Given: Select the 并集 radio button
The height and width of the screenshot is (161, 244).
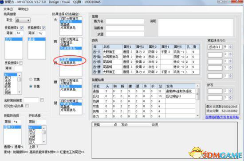Looking at the screenshot, I should tap(31, 86).
